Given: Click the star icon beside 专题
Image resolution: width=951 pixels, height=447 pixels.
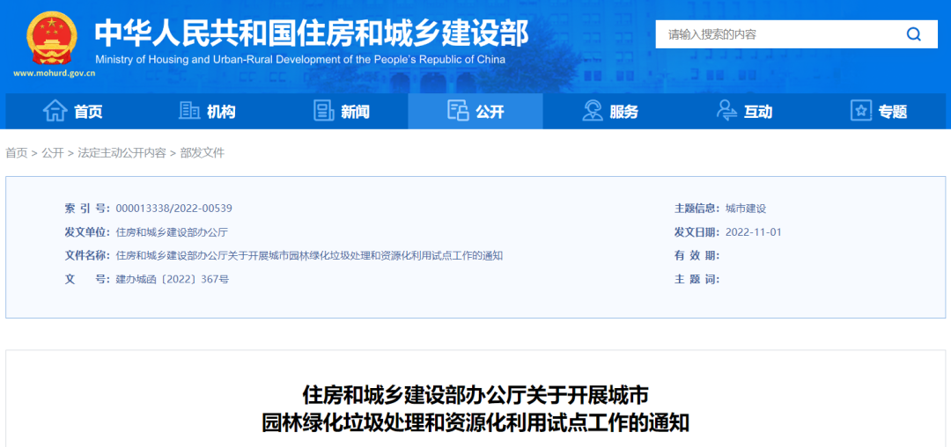Looking at the screenshot, I should [860, 111].
